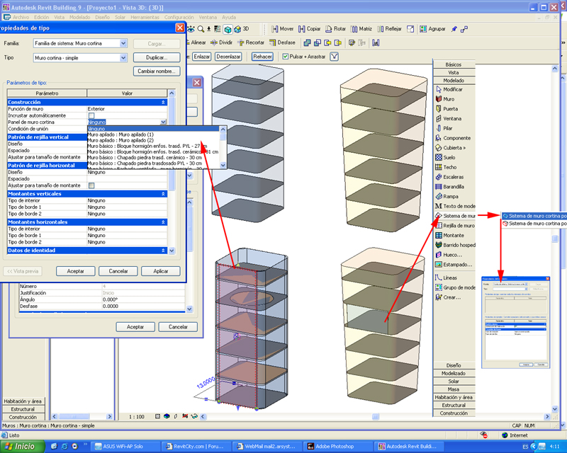Choose the Escaleras stairs tool
Image resolution: width=567 pixels, height=453 pixels.
coord(452,176)
